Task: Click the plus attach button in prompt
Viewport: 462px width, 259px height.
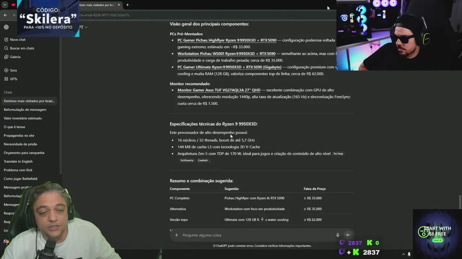Action: click(176, 235)
